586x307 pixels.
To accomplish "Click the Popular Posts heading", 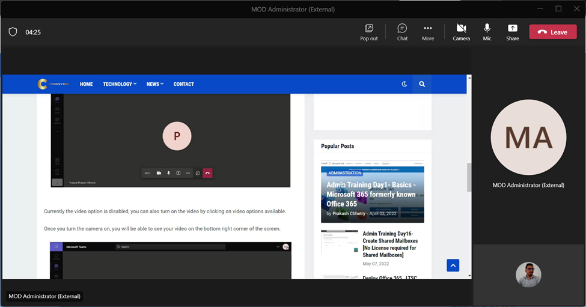I will (337, 146).
